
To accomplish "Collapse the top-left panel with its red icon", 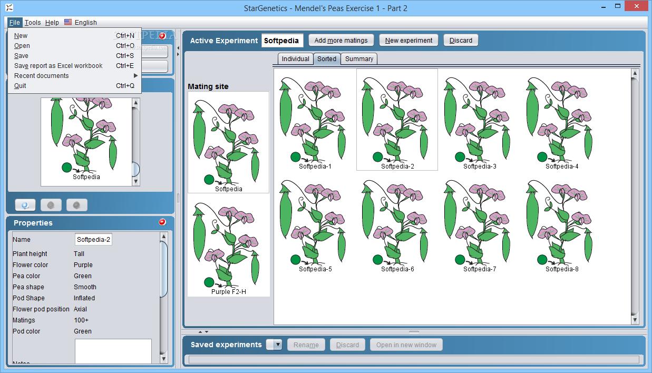I will [x=162, y=36].
